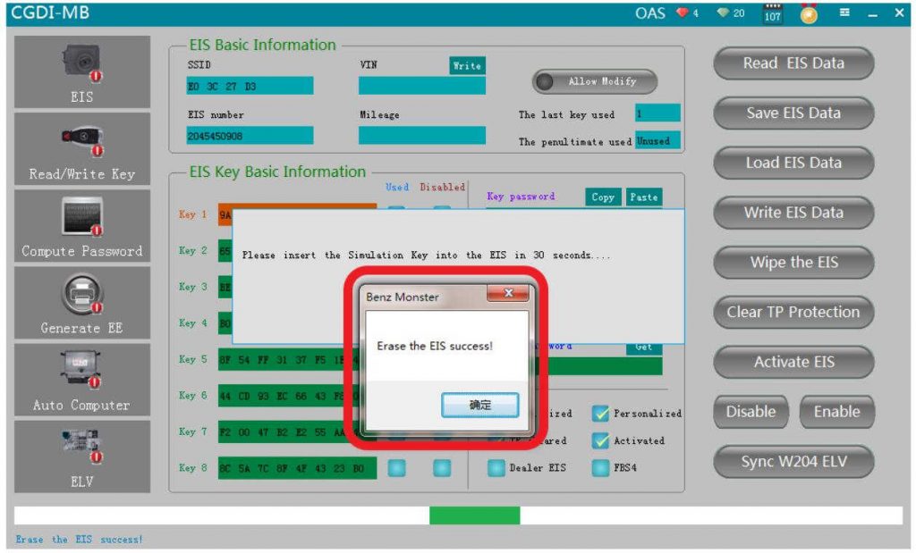Click Wipe the EIS button

point(793,263)
